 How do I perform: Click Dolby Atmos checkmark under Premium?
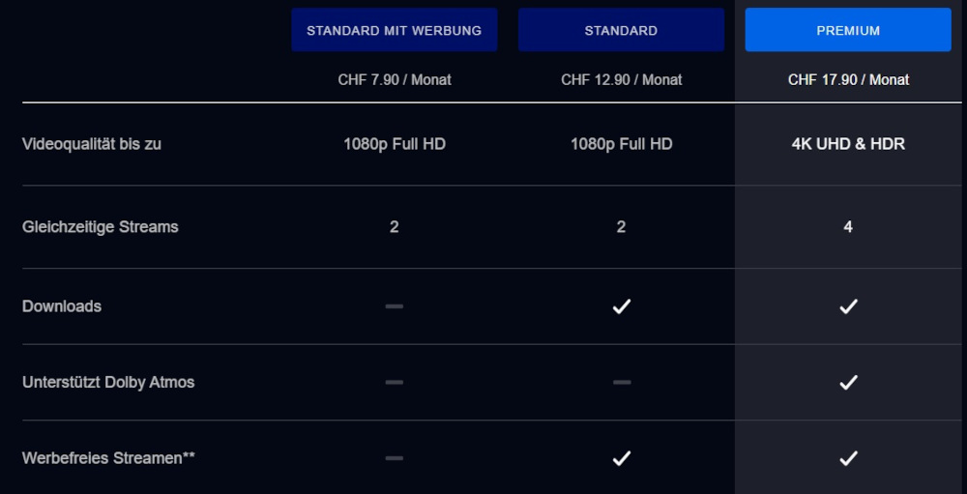coord(848,382)
